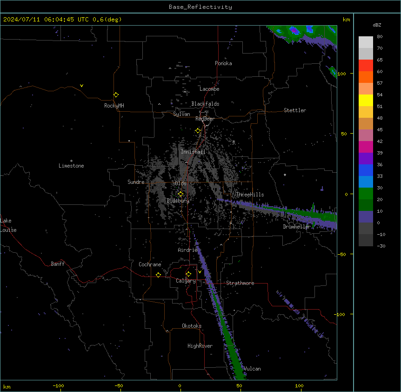The image size is (401, 392).
Task: Select the Vulcan label
Action: click(x=252, y=369)
